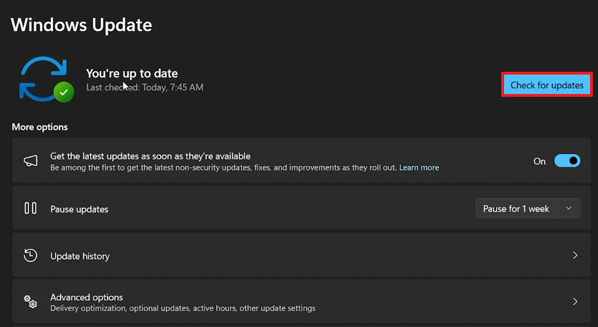Click the Advanced options gears icon
The height and width of the screenshot is (327, 598).
31,302
